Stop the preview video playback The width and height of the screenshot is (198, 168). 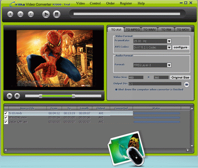click(17, 96)
